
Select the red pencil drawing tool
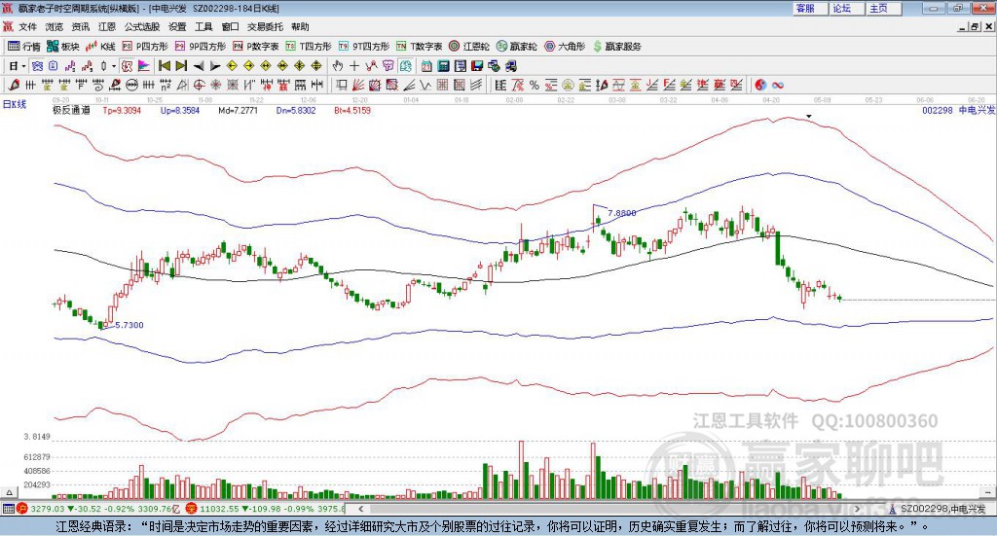14,85
